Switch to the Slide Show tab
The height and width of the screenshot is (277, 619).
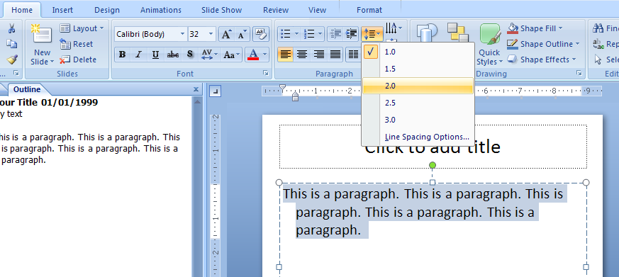click(221, 10)
